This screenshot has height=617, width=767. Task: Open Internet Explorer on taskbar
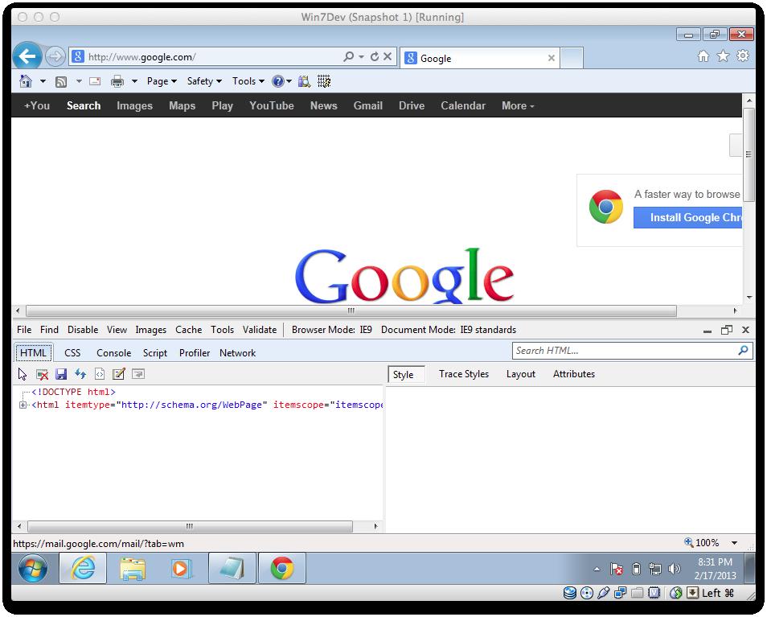83,568
